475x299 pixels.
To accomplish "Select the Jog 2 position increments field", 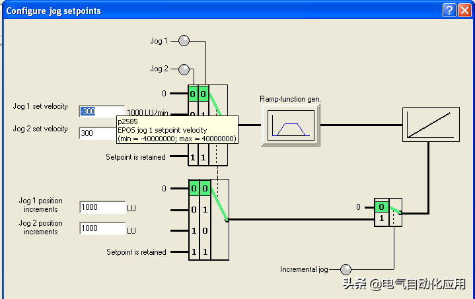I will click(x=102, y=228).
